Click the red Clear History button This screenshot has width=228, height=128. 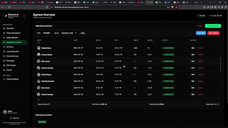click(x=214, y=33)
